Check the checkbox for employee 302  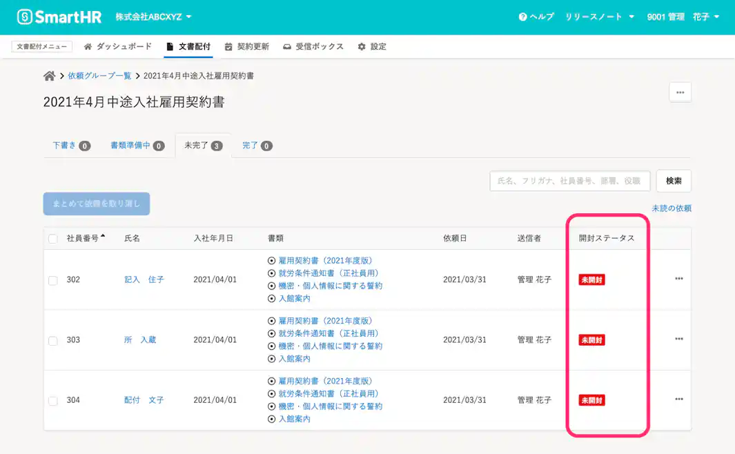pyautogui.click(x=52, y=279)
